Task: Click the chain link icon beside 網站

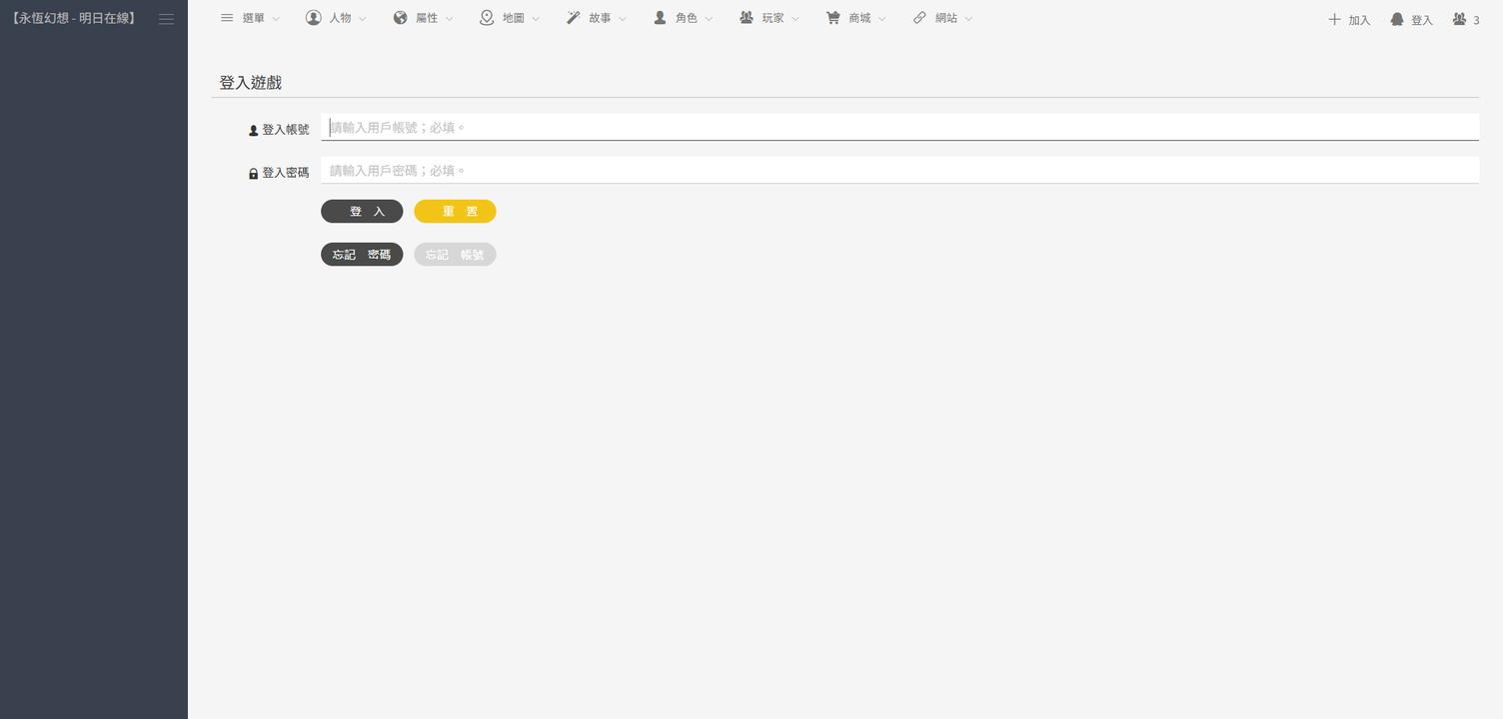Action: (919, 18)
